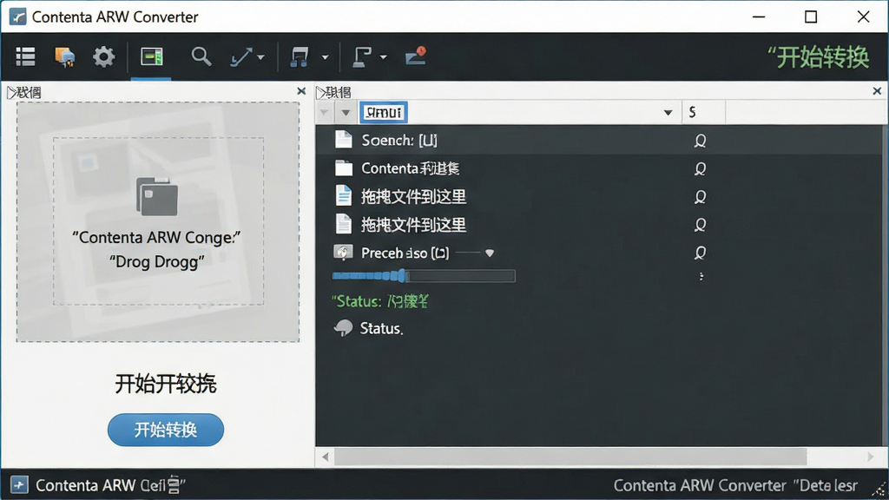Close the left drop panel
Image resolution: width=889 pixels, height=500 pixels.
[301, 91]
